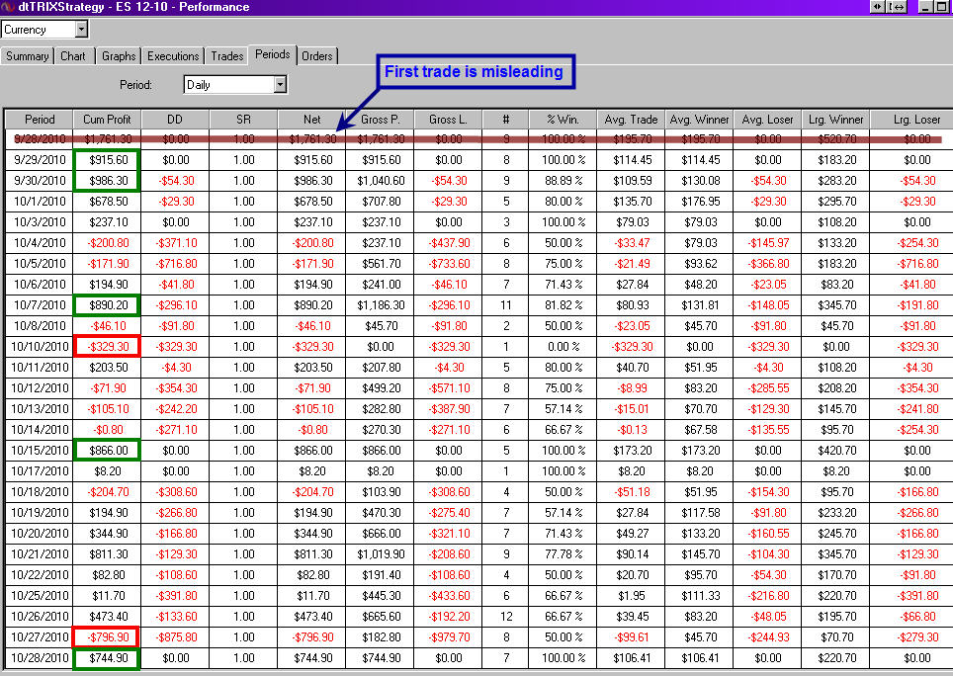This screenshot has width=953, height=676.
Task: Maximize the Performance window
Action: pyautogui.click(x=943, y=7)
